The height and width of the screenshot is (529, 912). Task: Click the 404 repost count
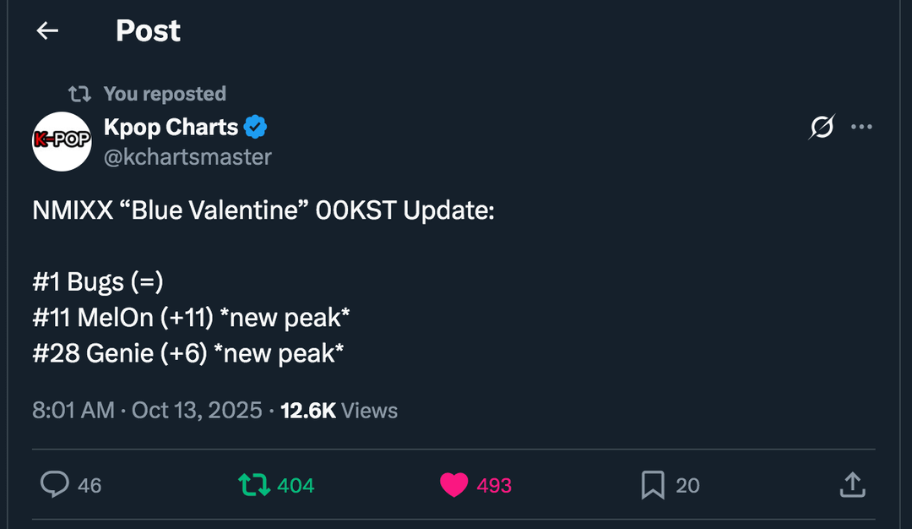296,486
